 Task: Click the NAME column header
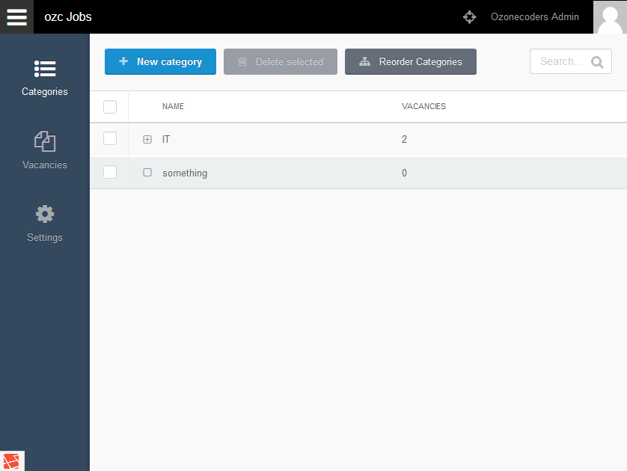(173, 106)
